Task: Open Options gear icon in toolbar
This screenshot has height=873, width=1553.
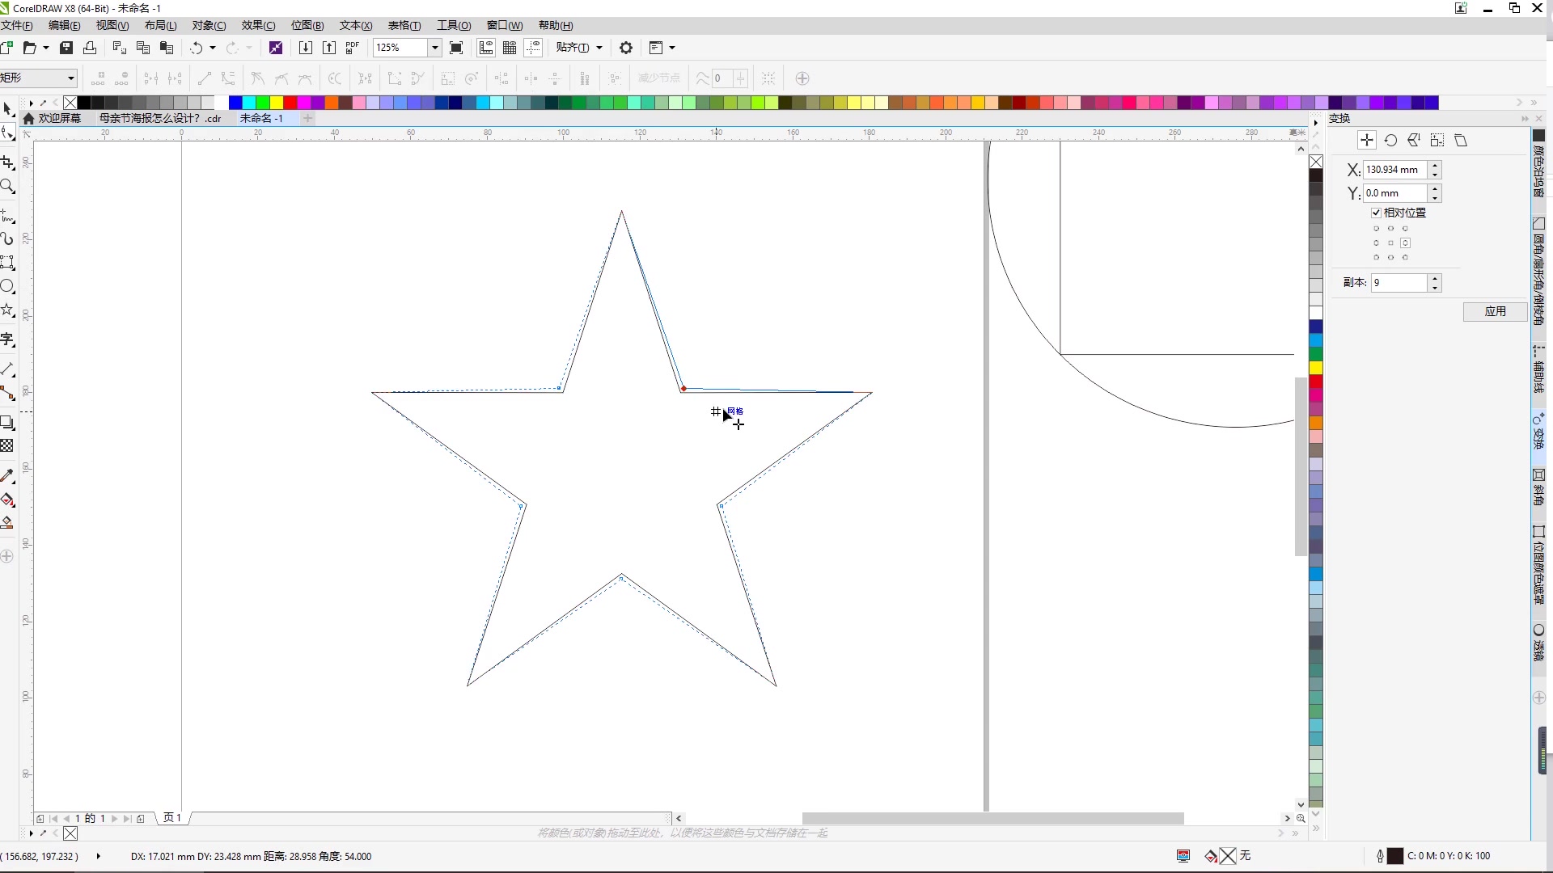Action: [626, 48]
